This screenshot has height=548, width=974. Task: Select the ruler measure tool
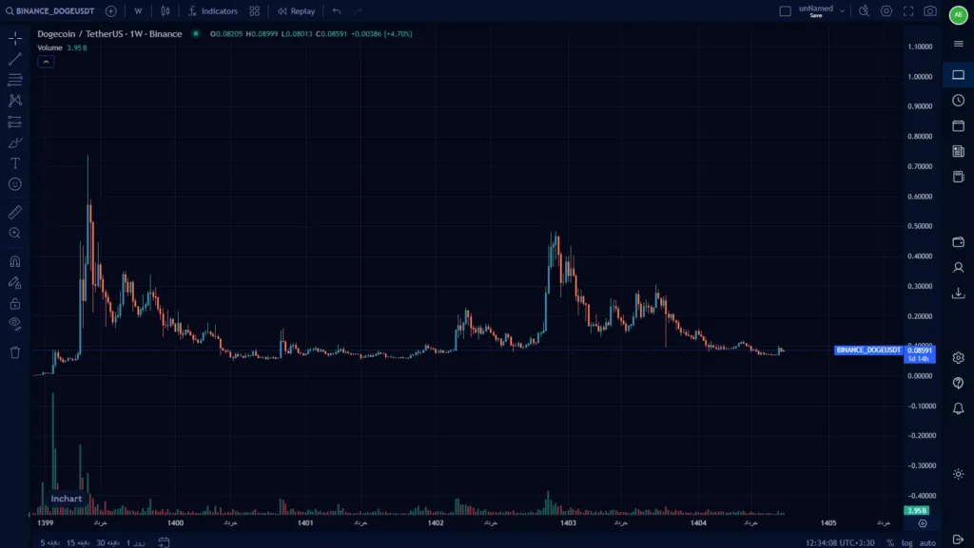[15, 212]
